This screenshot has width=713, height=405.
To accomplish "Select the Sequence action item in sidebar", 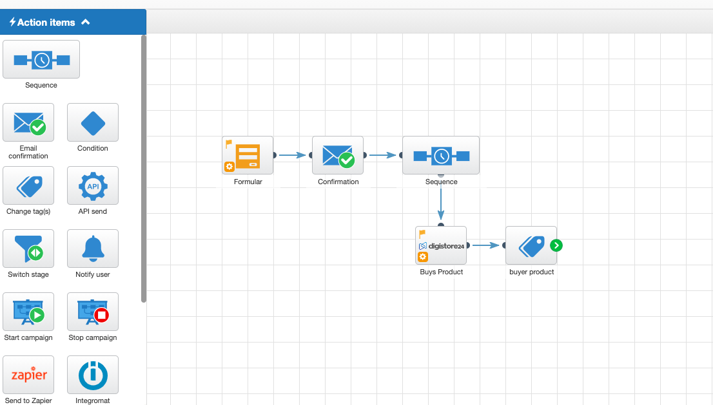I will [41, 59].
